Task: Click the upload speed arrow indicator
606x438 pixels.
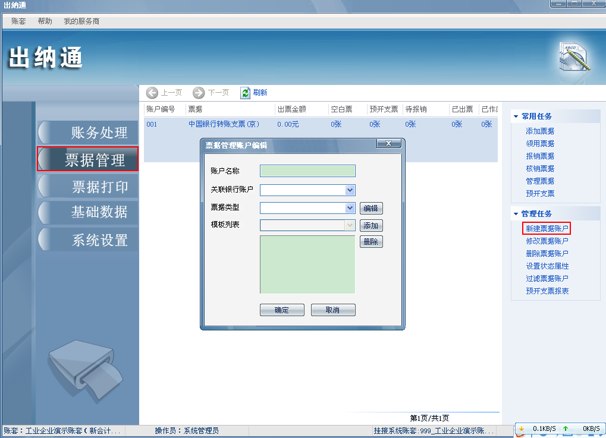Action: coord(566,428)
